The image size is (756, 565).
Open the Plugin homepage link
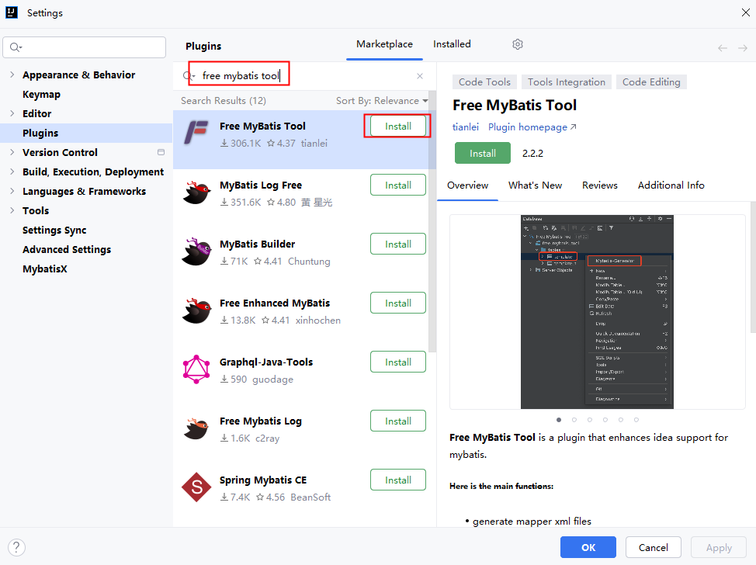[x=532, y=127]
